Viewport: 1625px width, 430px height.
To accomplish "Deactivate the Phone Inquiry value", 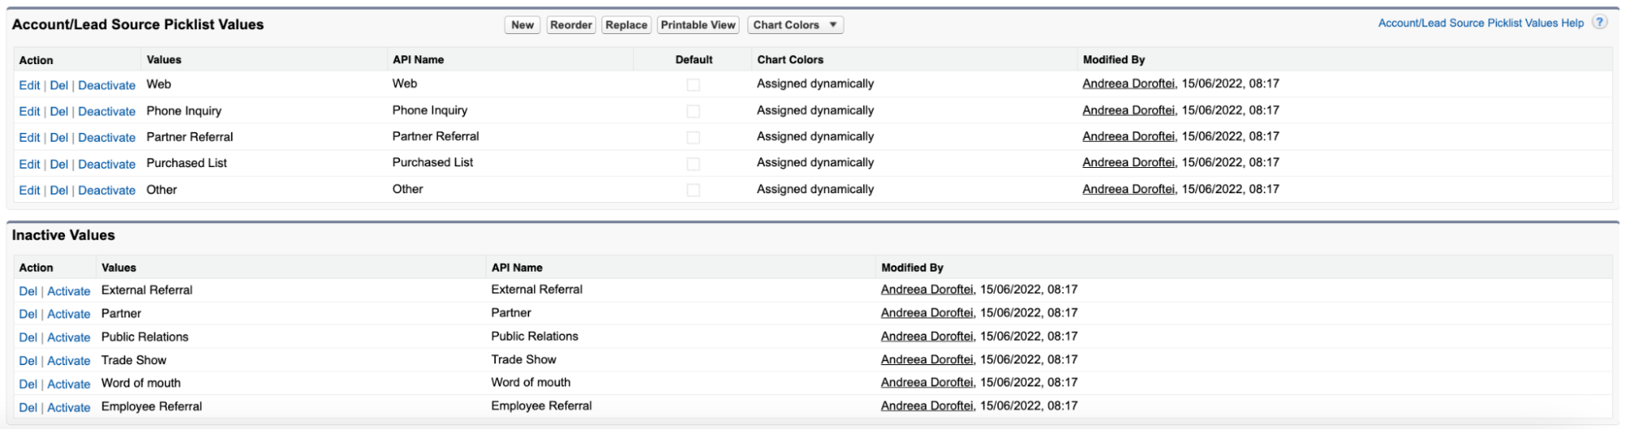I will click(x=106, y=111).
